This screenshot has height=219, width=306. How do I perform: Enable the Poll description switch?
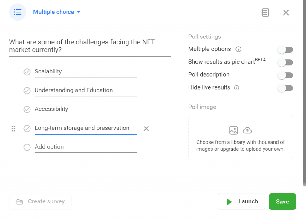click(x=285, y=75)
